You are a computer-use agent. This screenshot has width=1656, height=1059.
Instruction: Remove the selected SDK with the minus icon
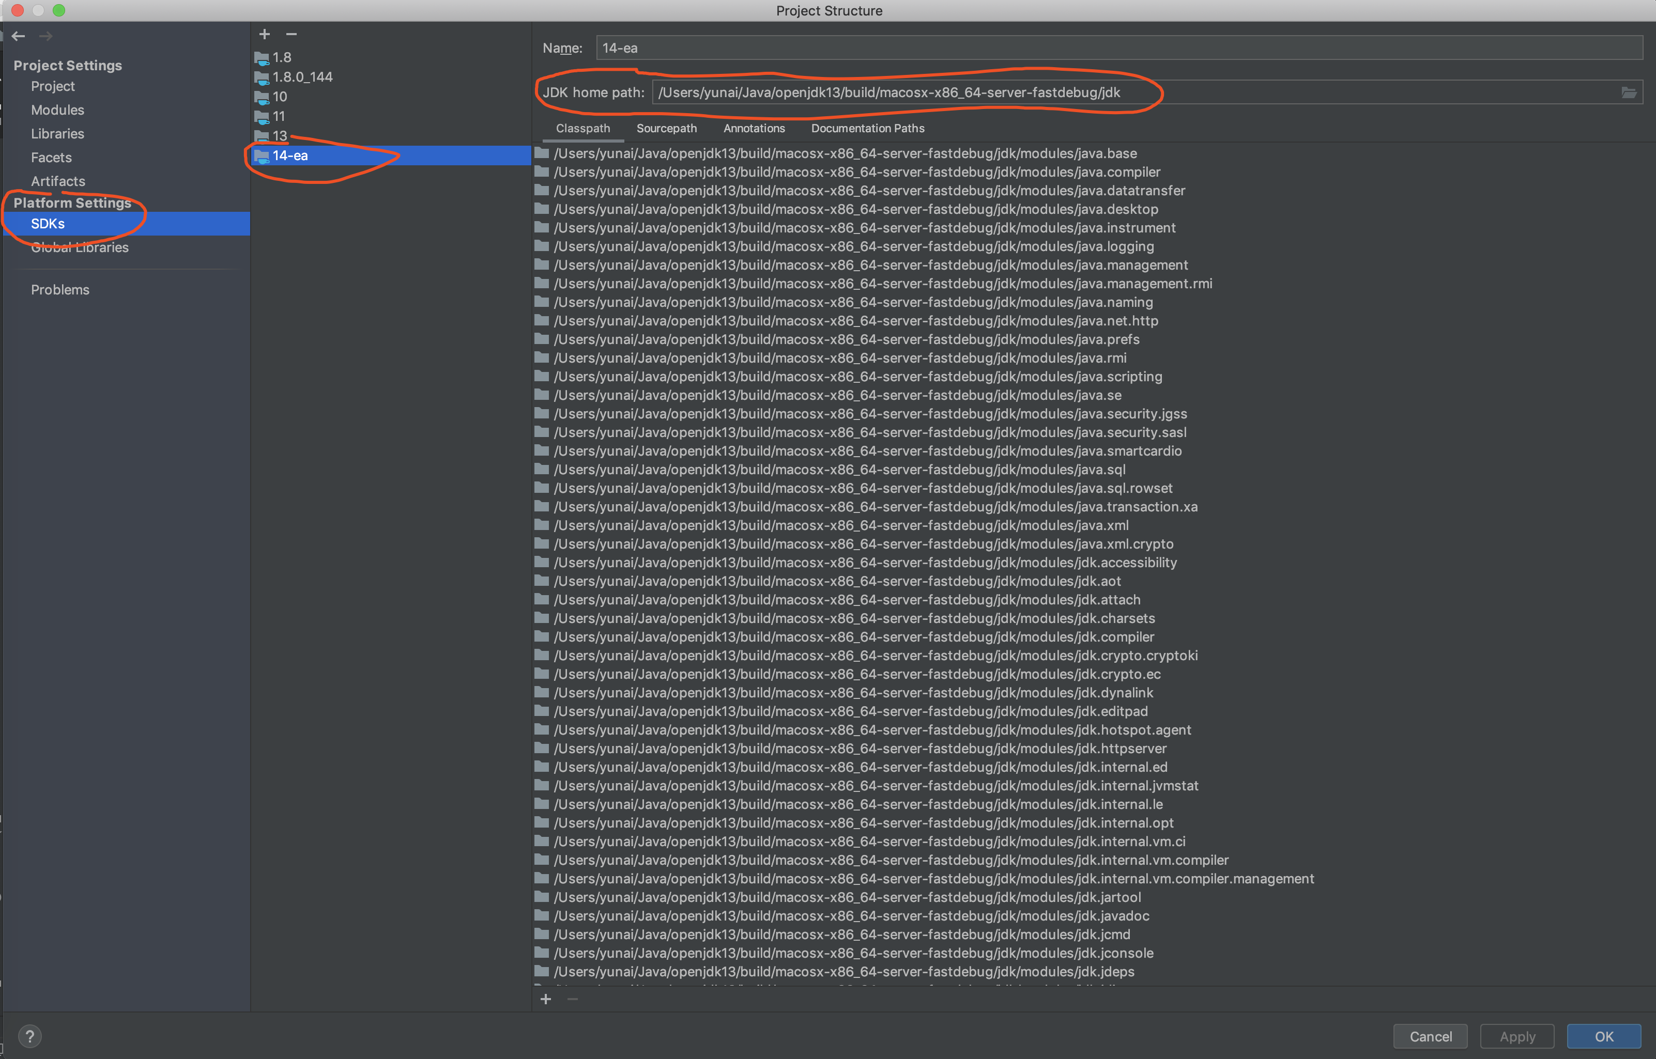(x=291, y=34)
